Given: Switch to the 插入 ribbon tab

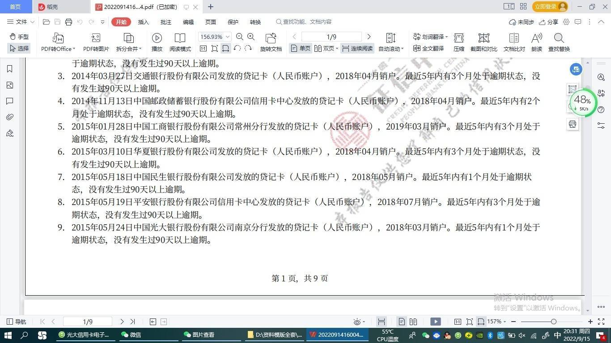Looking at the screenshot, I should click(x=143, y=22).
